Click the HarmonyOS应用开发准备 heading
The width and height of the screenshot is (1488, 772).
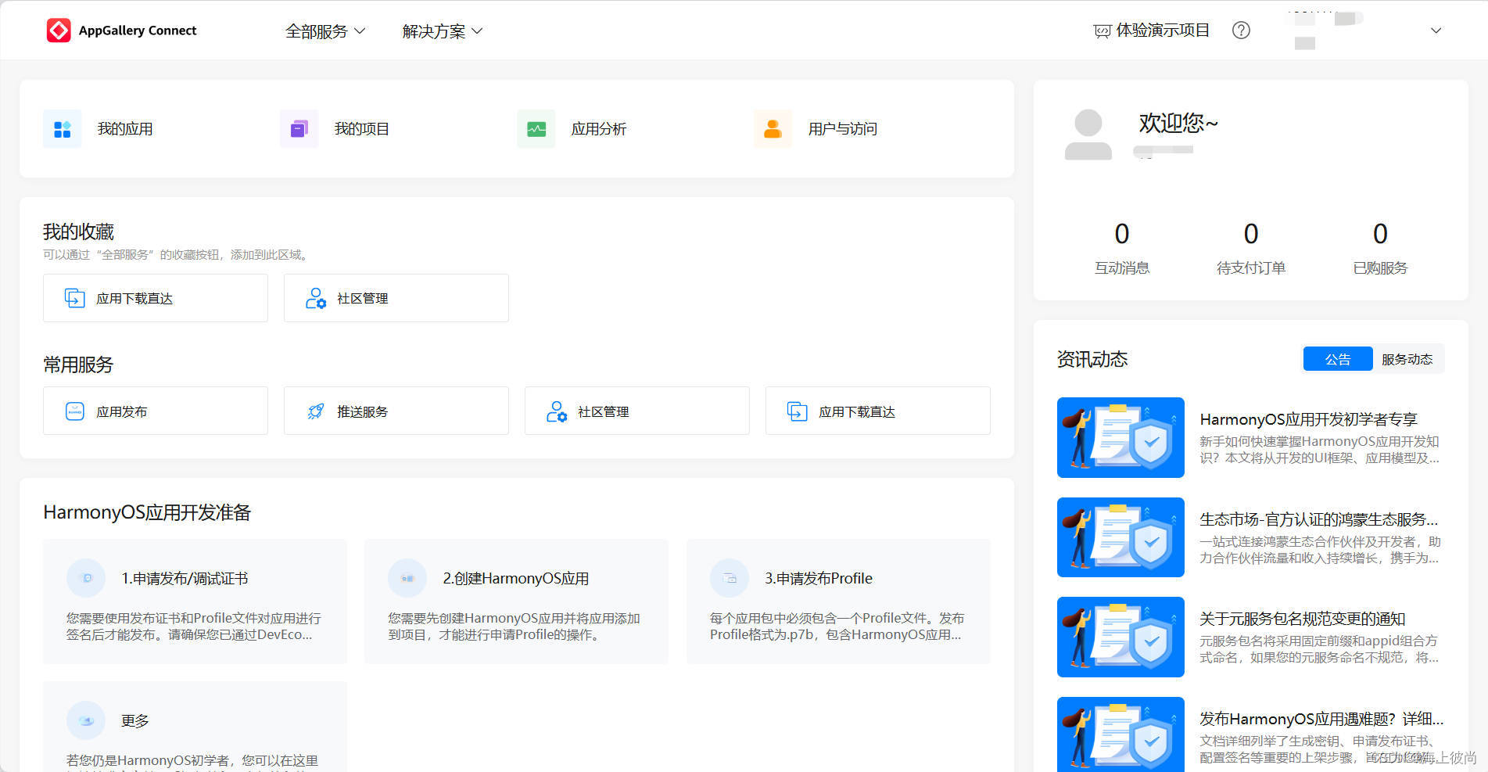[147, 512]
